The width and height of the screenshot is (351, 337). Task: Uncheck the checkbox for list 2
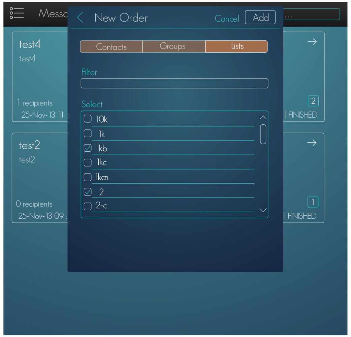pyautogui.click(x=88, y=192)
